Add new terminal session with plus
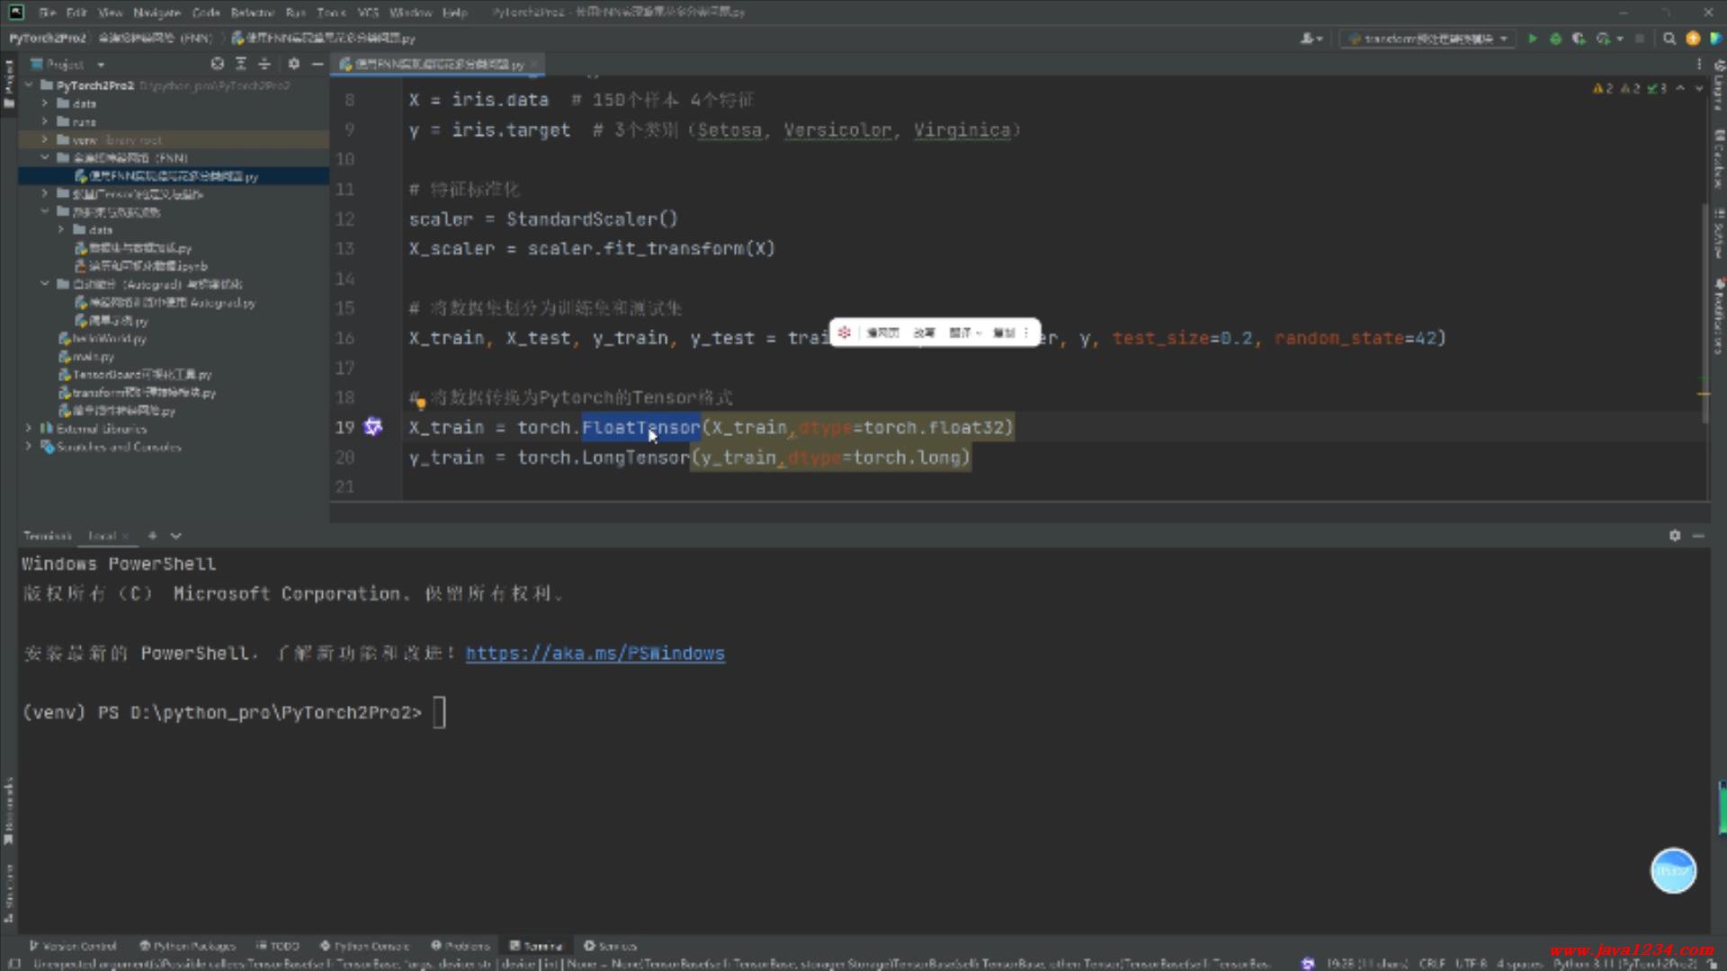 (152, 535)
